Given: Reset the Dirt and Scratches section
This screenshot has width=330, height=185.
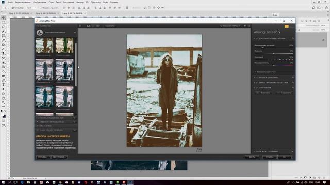Looking at the screenshot, I should pos(292,78).
